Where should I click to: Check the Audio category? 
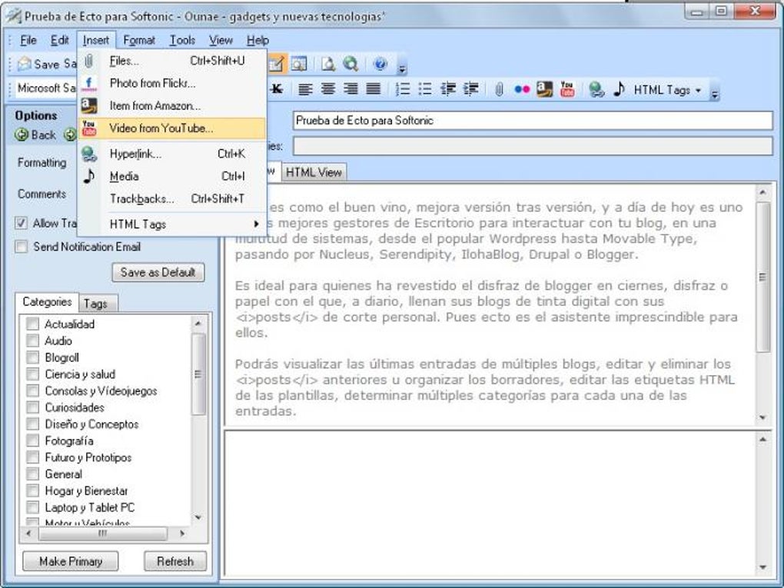[x=32, y=341]
